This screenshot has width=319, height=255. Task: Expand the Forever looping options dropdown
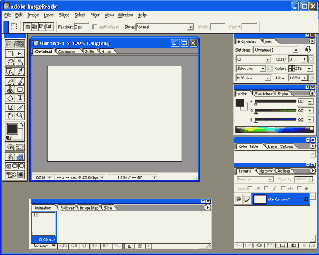coord(44,246)
